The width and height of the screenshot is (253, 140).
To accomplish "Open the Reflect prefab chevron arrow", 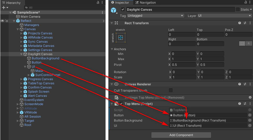I will coord(104,21).
